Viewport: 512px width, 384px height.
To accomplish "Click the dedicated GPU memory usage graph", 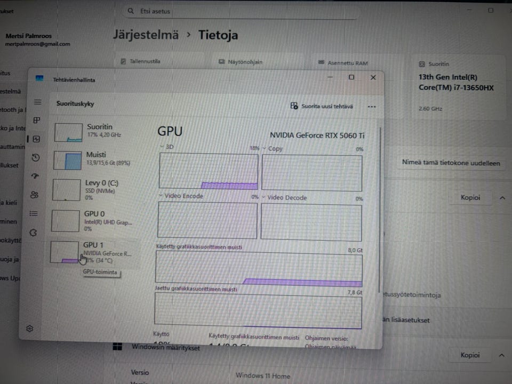I will click(x=259, y=268).
